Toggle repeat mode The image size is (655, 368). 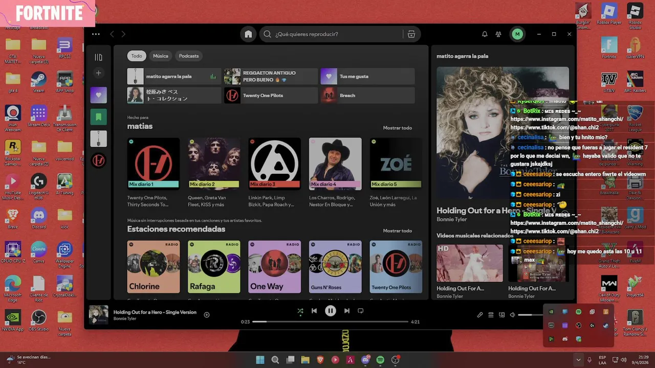pos(361,311)
